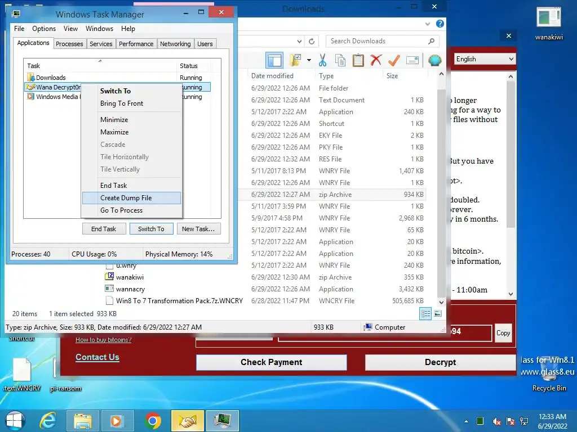Viewport: 577px width, 432px height.
Task: Click the Decrypt button
Action: (440, 362)
